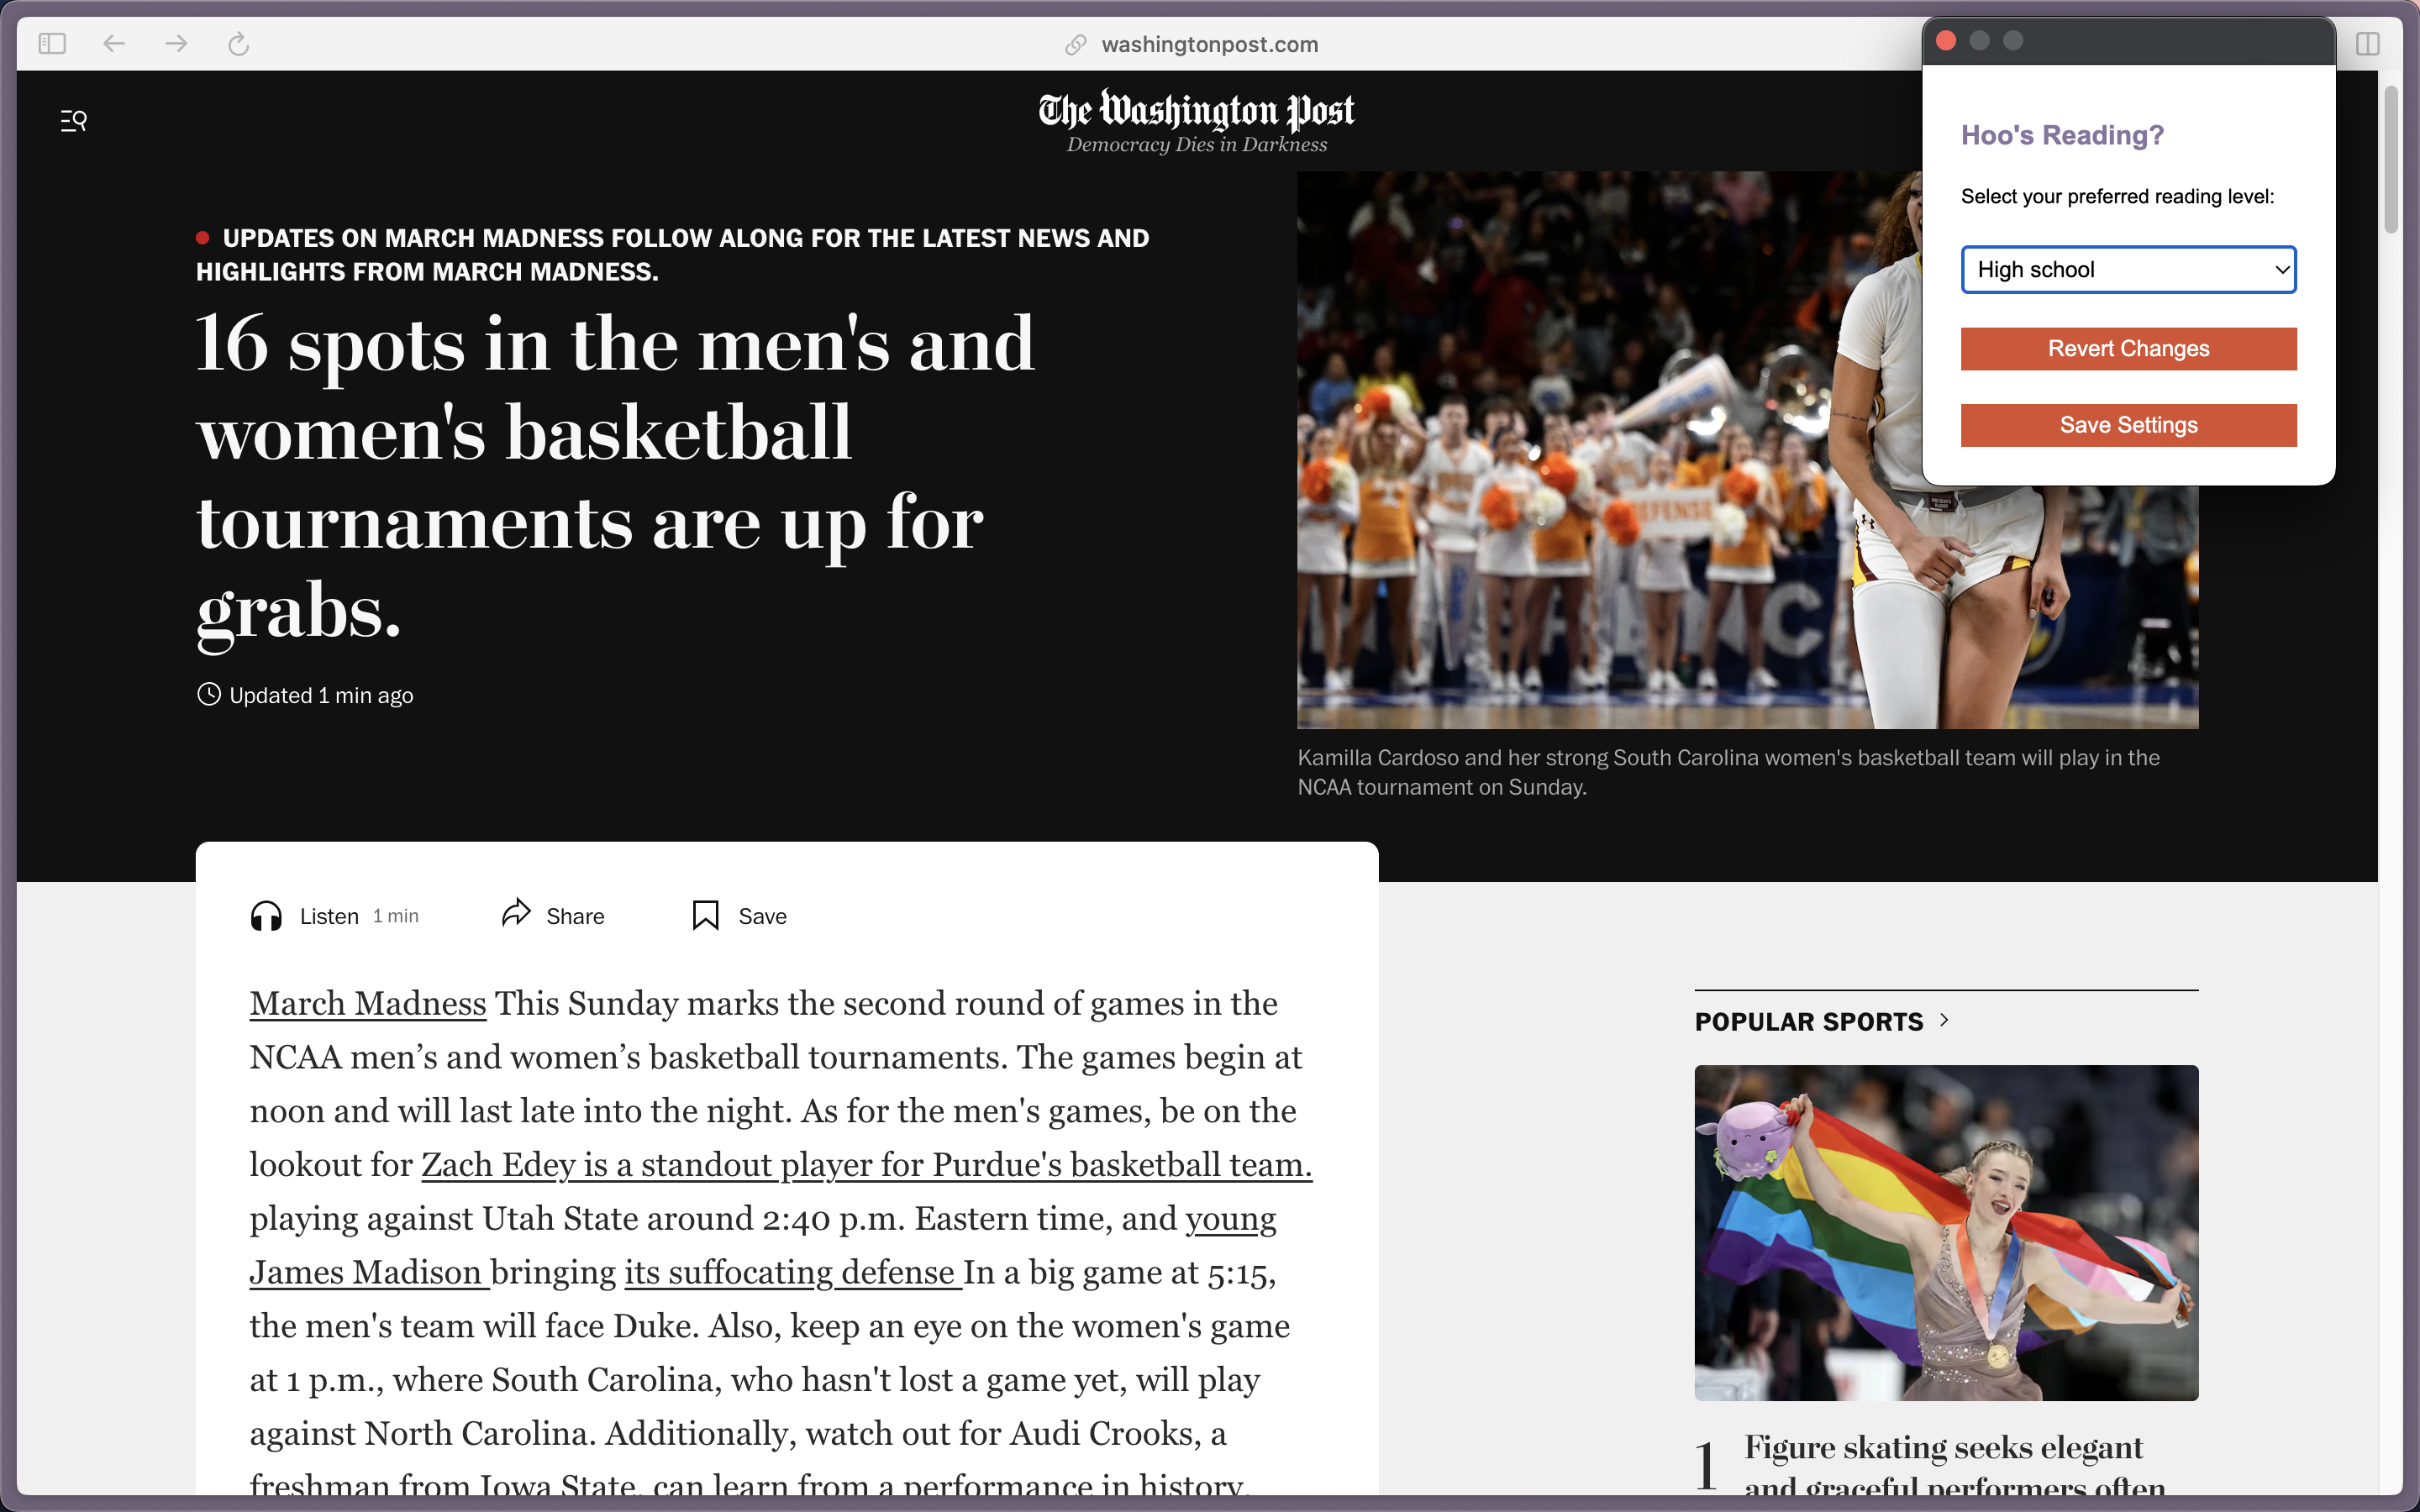Click the washingtonpost.com address bar
2420x1512 pixels.
[1208, 44]
